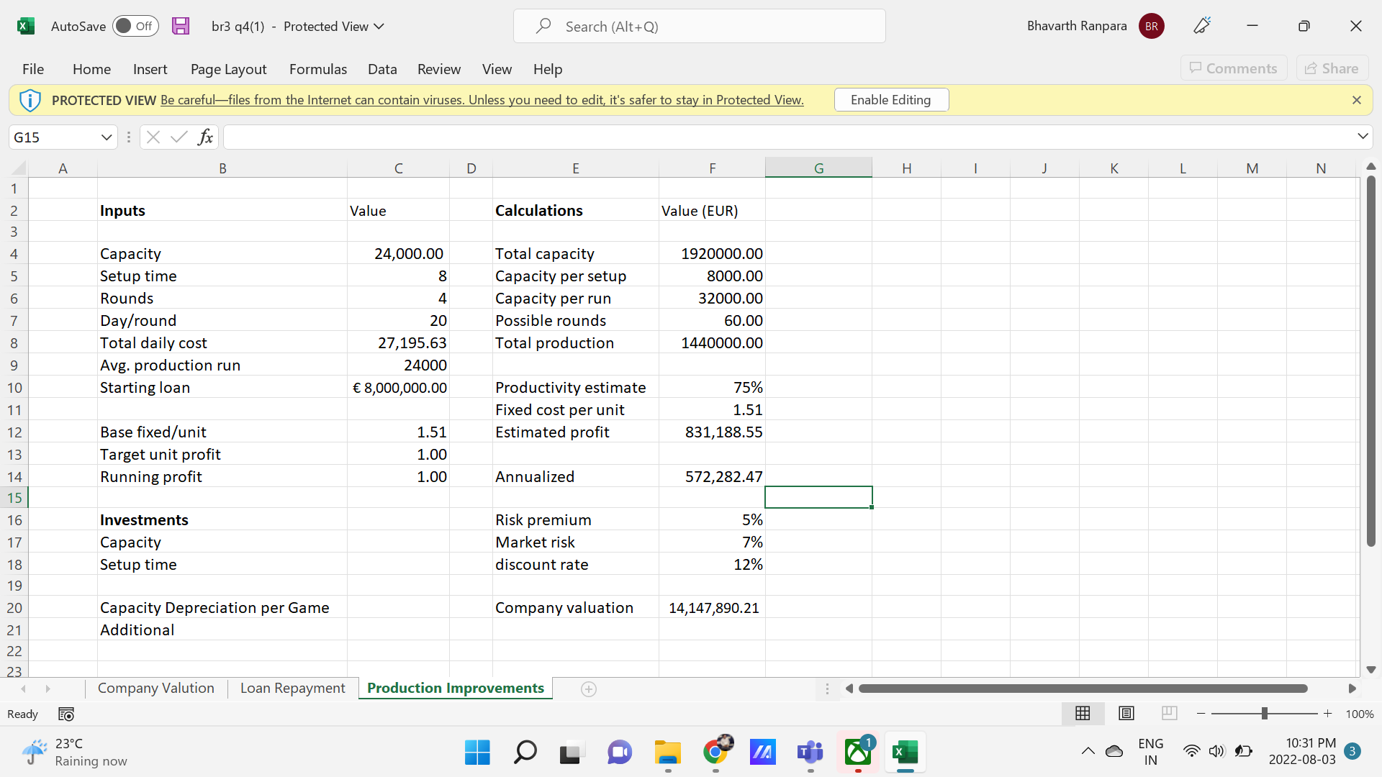
Task: Switch to Page Layout view icon
Action: (x=1126, y=714)
